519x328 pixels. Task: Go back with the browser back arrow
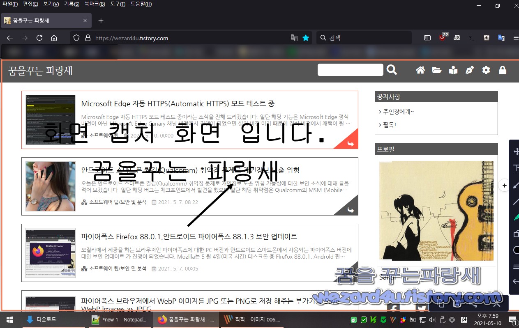point(10,38)
